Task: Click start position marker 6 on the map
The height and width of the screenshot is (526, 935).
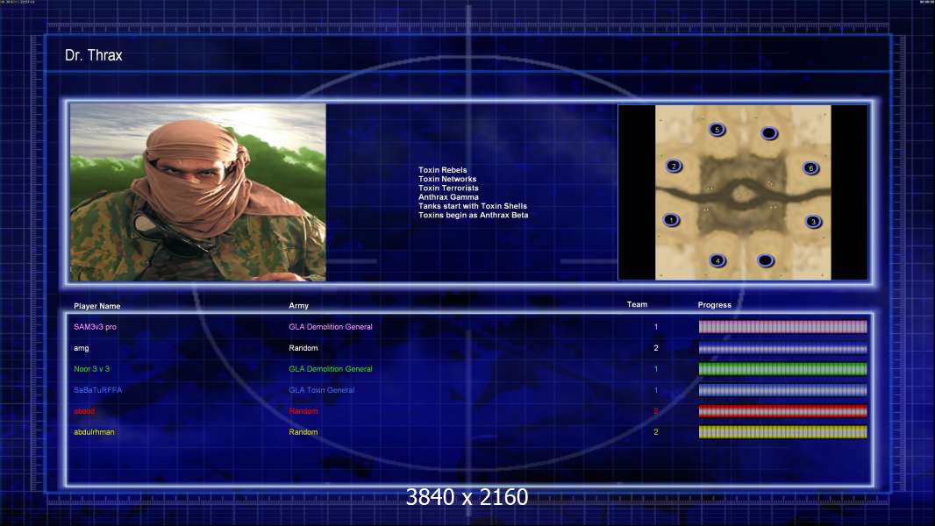Action: (811, 168)
